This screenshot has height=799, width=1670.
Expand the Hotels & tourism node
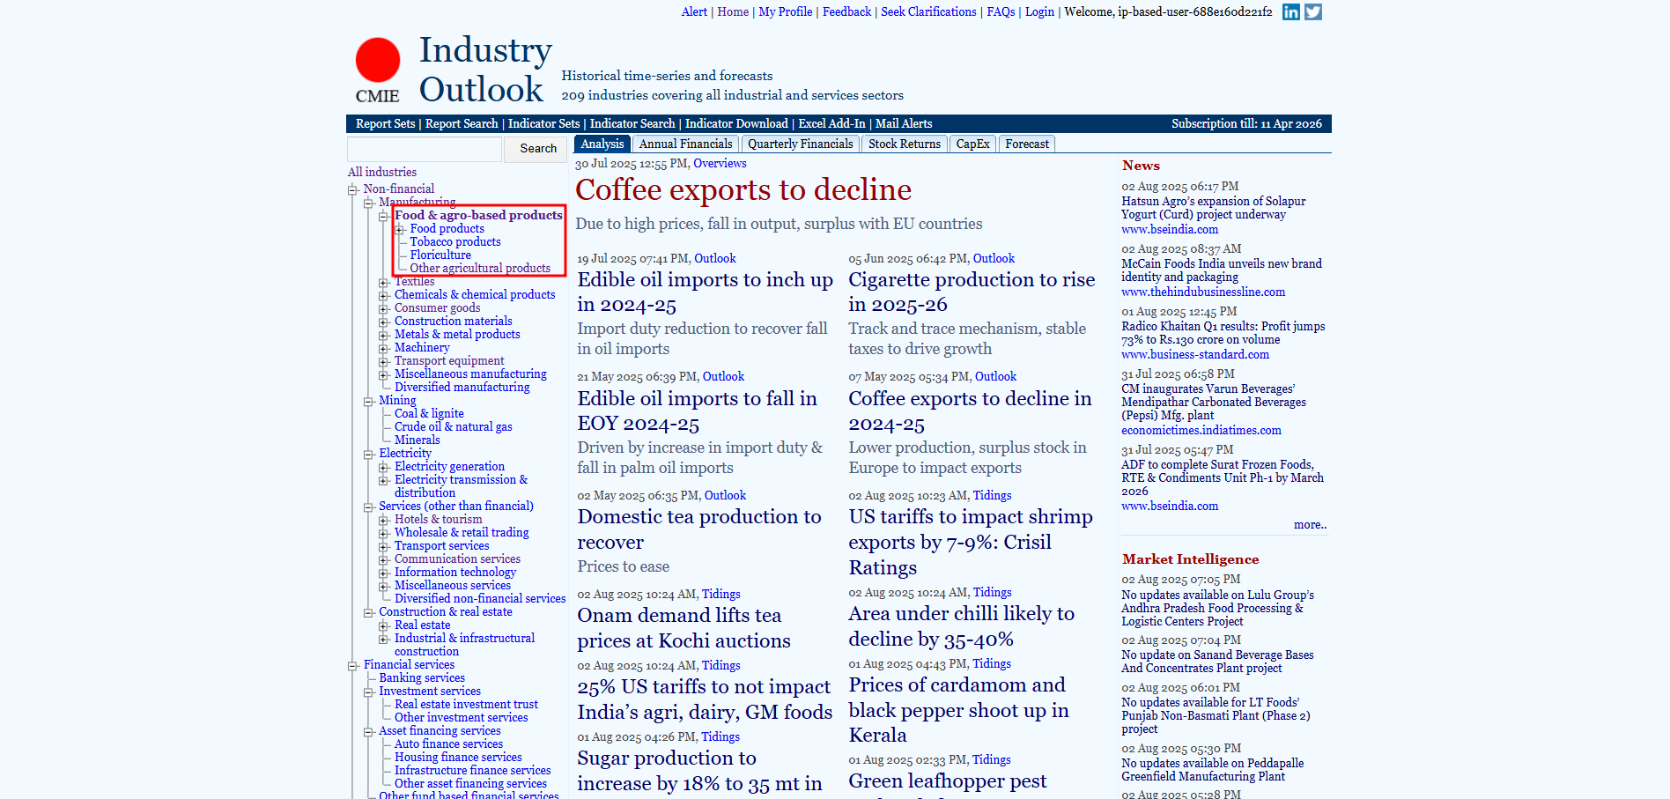[384, 521]
